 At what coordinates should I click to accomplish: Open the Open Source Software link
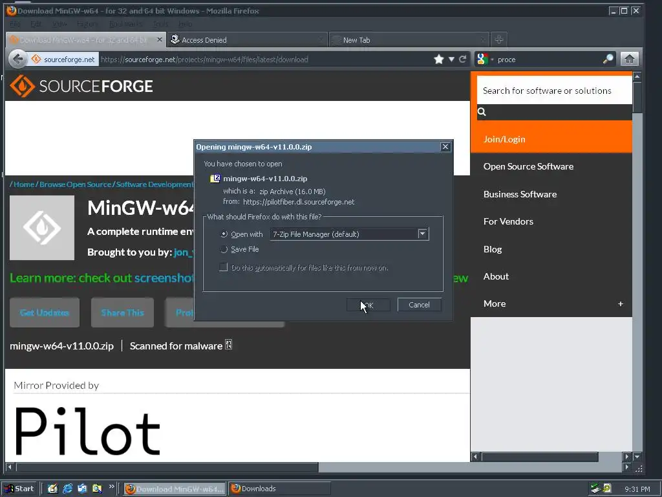point(528,166)
